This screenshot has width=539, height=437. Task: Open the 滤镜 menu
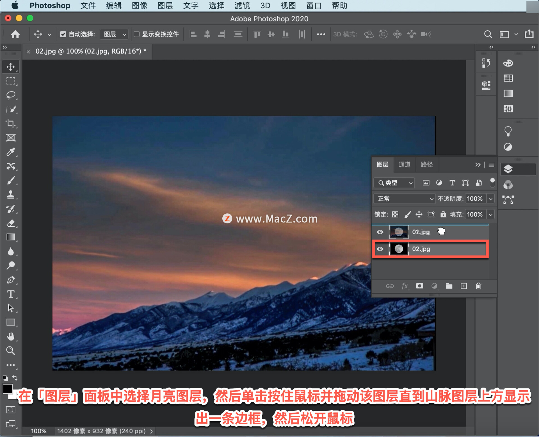tap(242, 6)
